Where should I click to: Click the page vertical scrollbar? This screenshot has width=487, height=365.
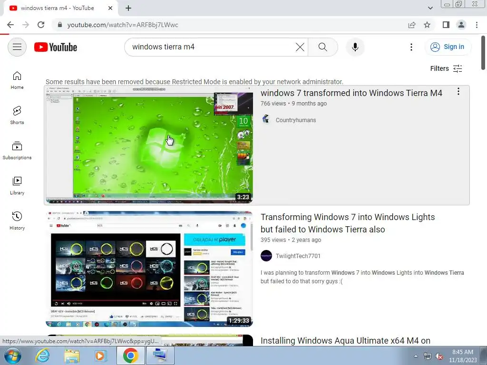(483, 53)
